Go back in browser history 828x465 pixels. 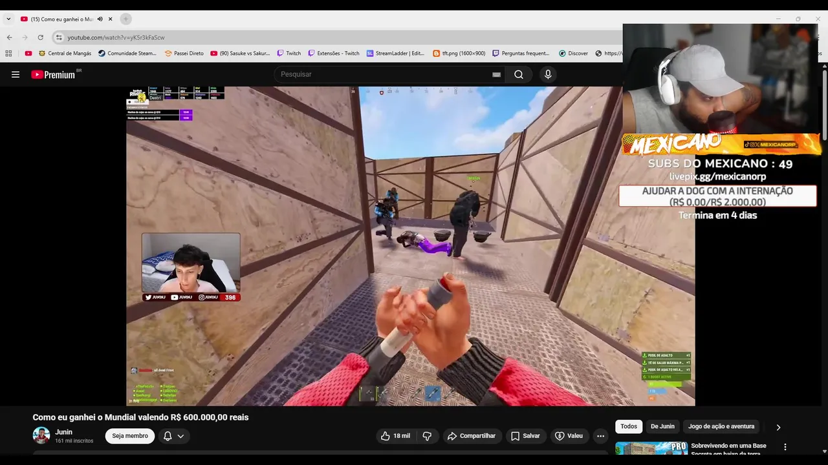click(9, 37)
